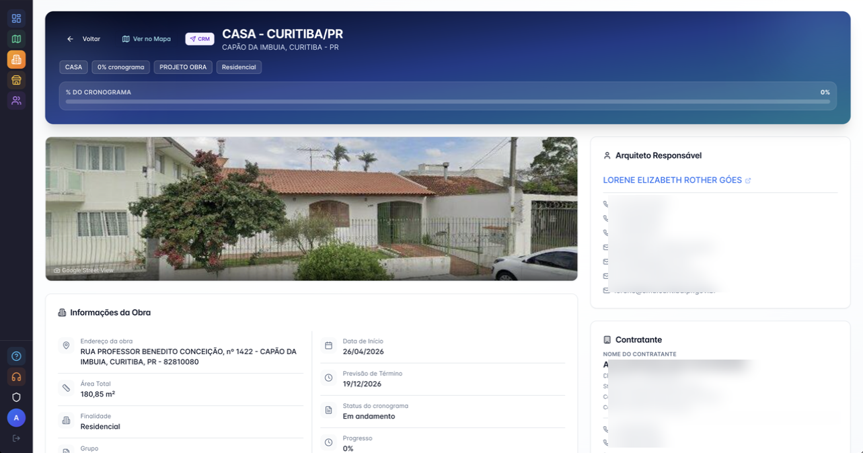Click the external link icon after architect name
This screenshot has height=453, width=863.
[x=748, y=181]
